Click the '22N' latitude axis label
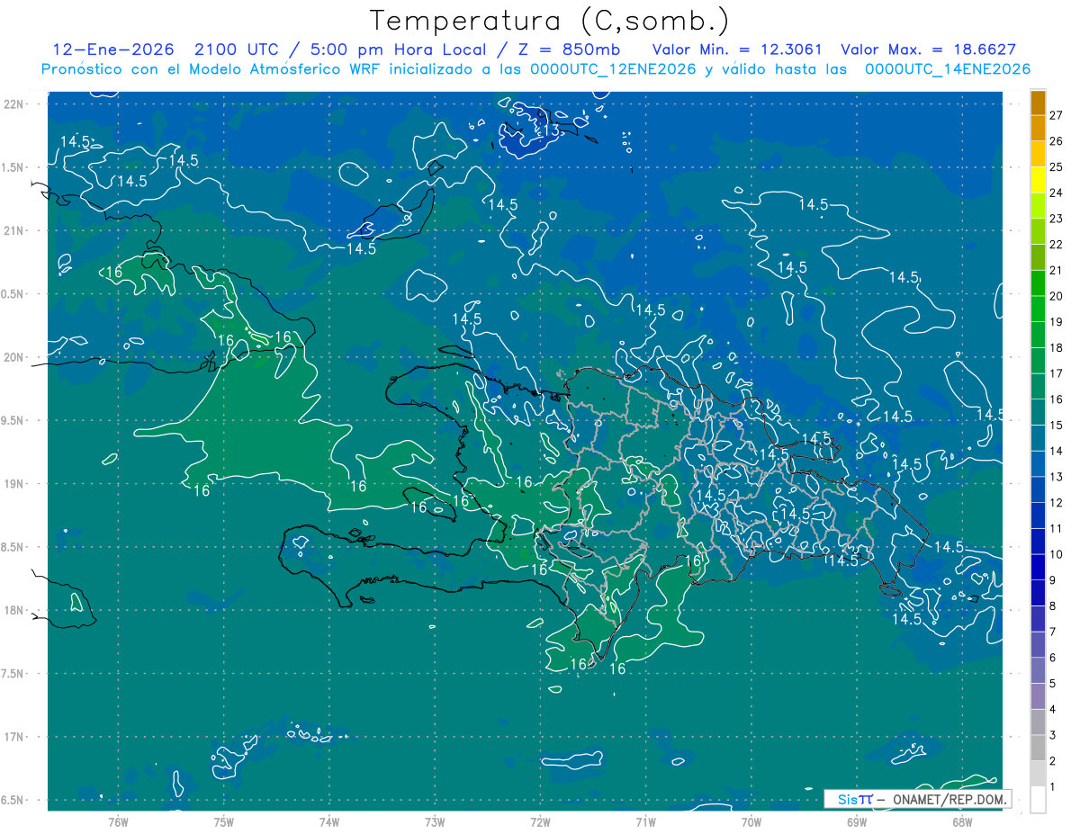Image resolution: width=1080 pixels, height=834 pixels. (14, 104)
